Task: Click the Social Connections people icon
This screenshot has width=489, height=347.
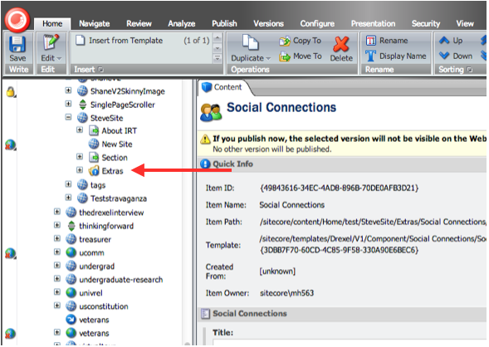Action: tap(211, 113)
